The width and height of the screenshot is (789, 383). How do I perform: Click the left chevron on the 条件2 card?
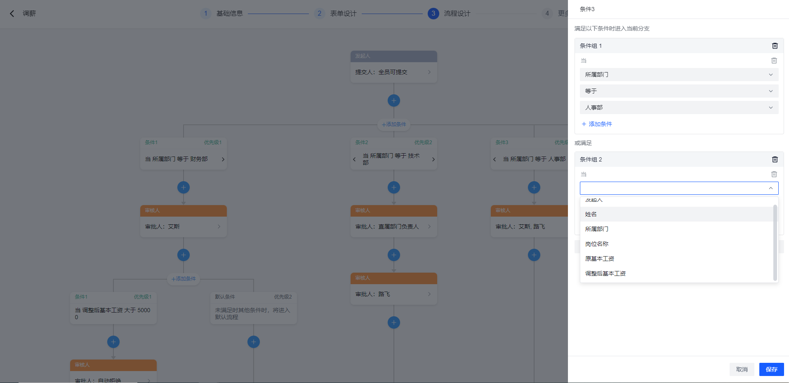click(355, 159)
